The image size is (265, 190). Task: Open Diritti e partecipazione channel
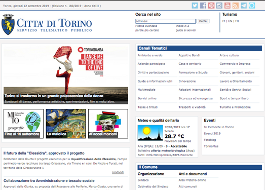coord(154,72)
